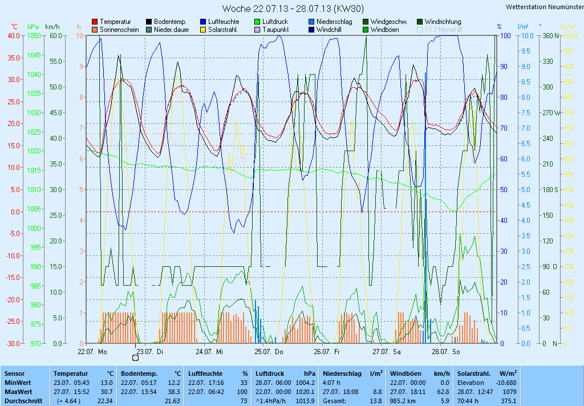The height and width of the screenshot is (406, 584).
Task: Click the Luftfeuchte column header in the table
Action: [205, 373]
